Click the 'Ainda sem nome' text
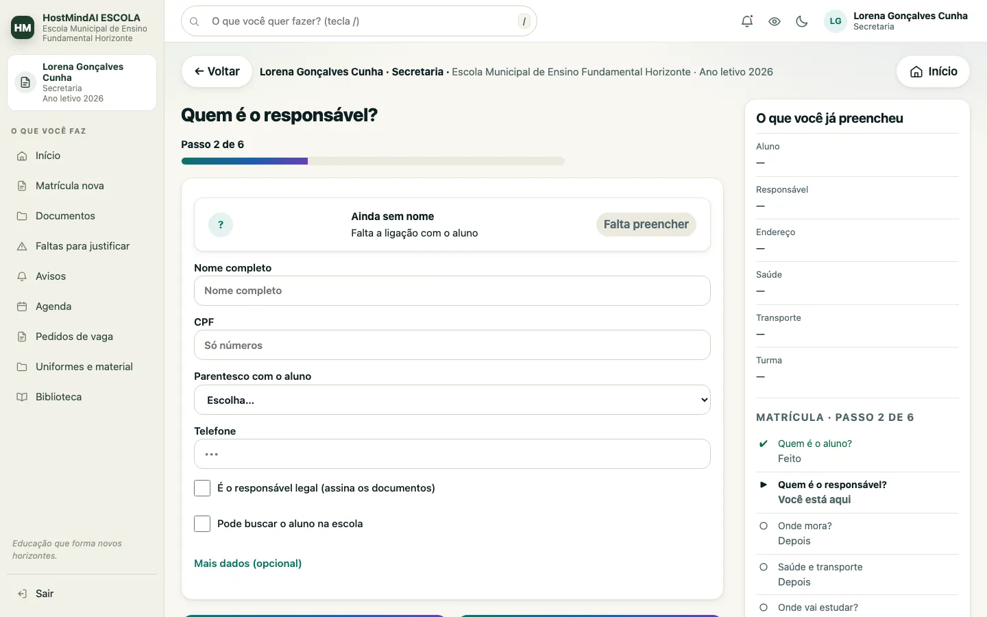Screen dimensions: 987x617 [x=393, y=217]
